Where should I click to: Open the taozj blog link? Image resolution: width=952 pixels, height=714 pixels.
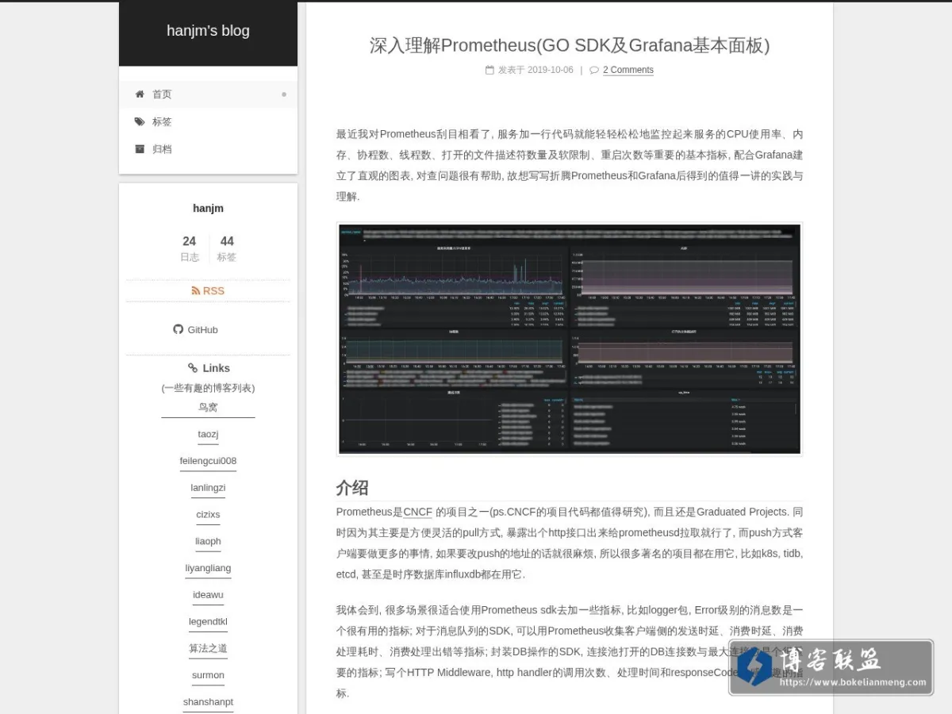tap(208, 434)
